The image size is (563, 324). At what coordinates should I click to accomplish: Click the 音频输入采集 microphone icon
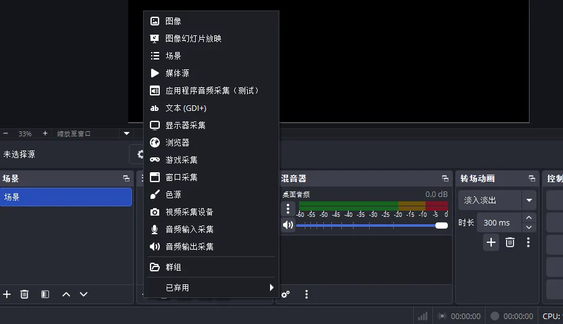pyautogui.click(x=155, y=229)
